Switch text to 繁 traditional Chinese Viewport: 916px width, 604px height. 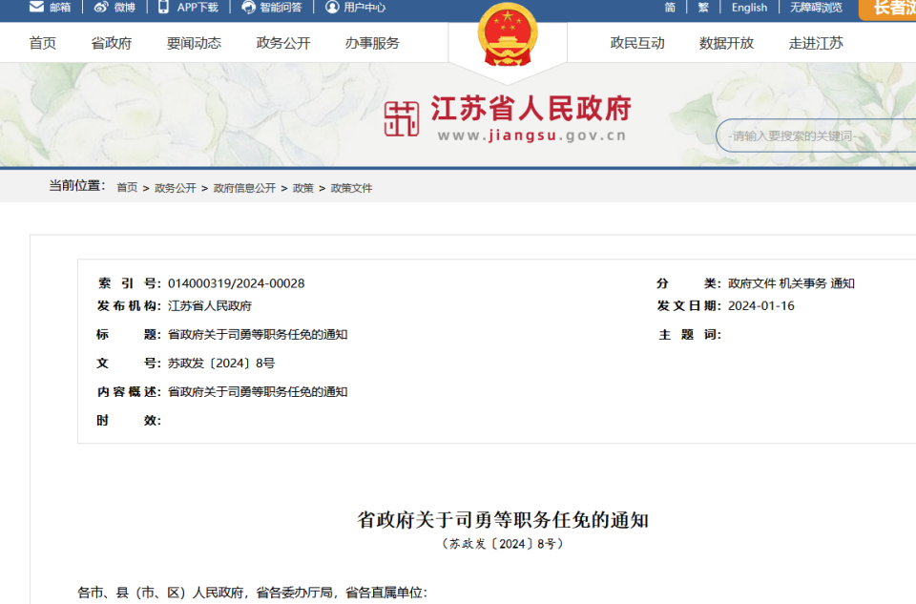tap(703, 8)
